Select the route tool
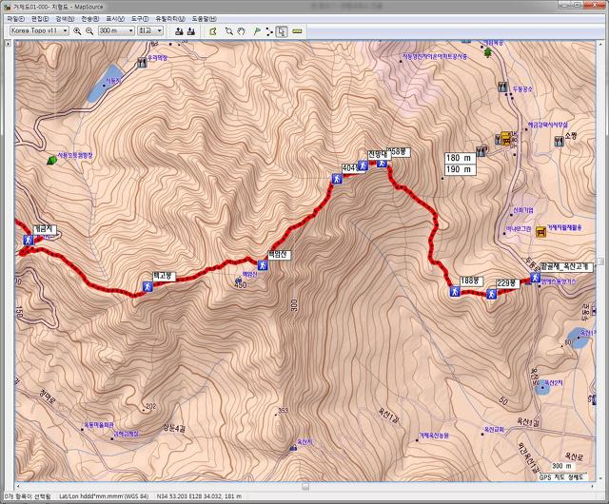 269,31
